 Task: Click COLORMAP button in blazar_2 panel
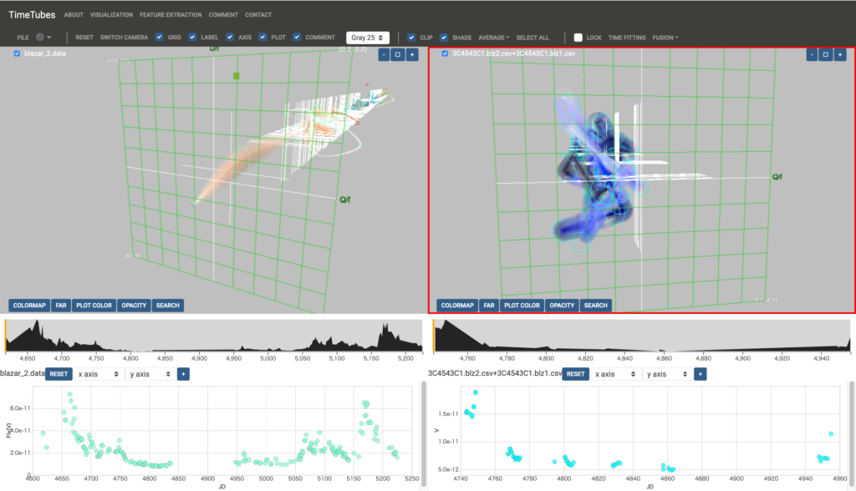click(28, 306)
